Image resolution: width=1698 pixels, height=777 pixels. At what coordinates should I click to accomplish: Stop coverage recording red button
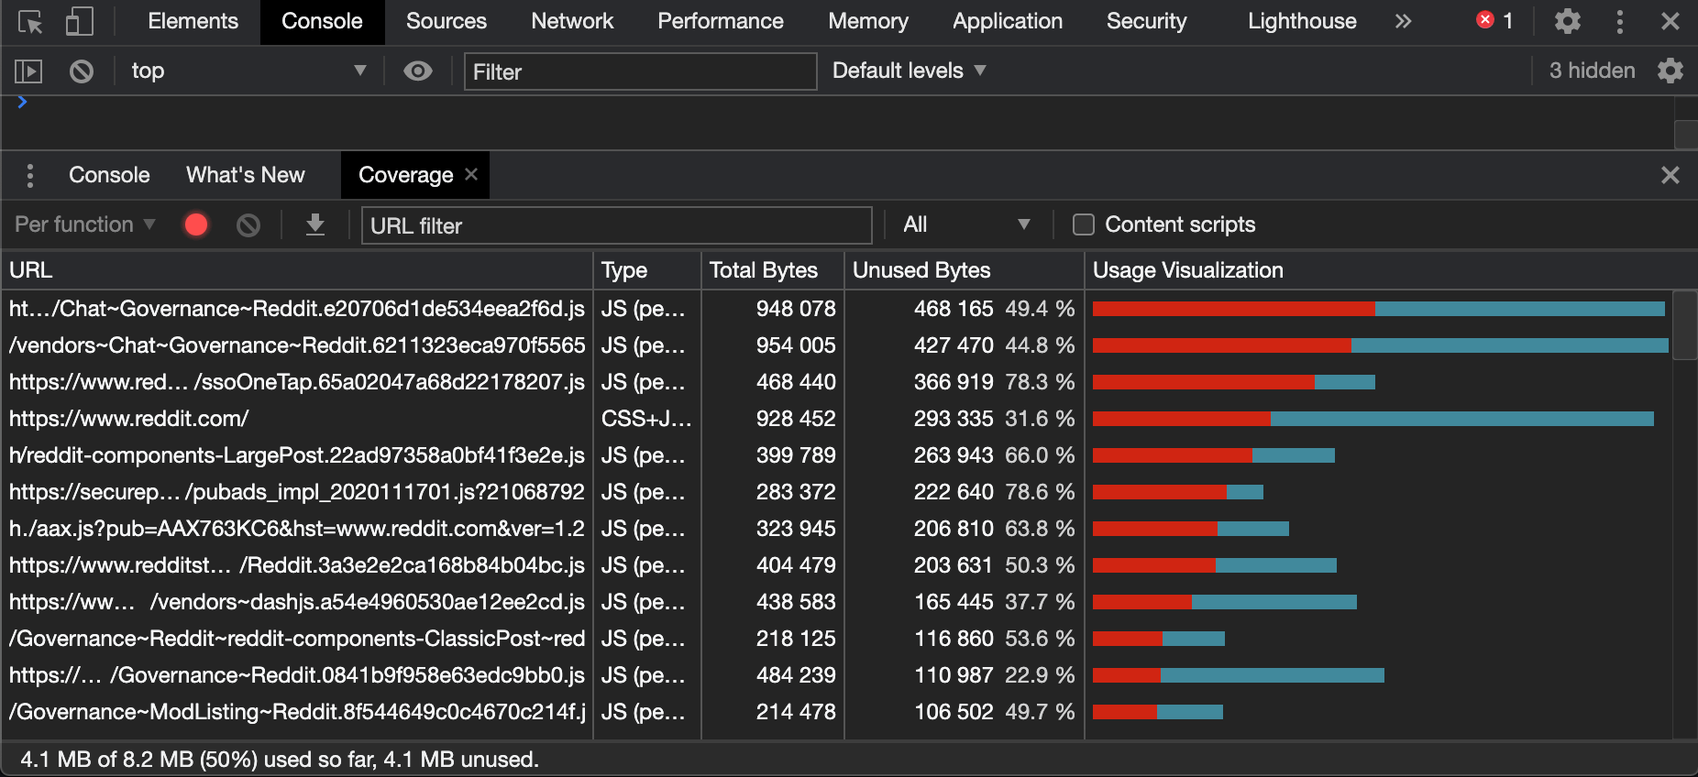[196, 224]
